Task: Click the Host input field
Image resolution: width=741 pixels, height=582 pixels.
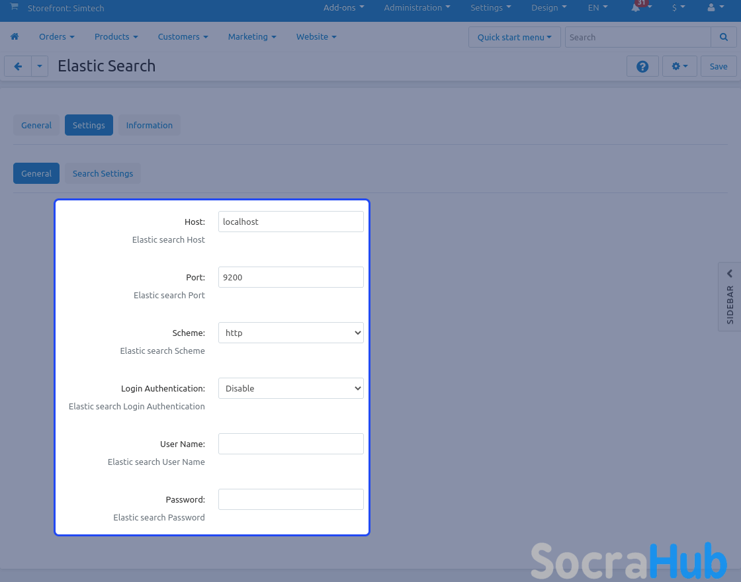Action: 291,222
